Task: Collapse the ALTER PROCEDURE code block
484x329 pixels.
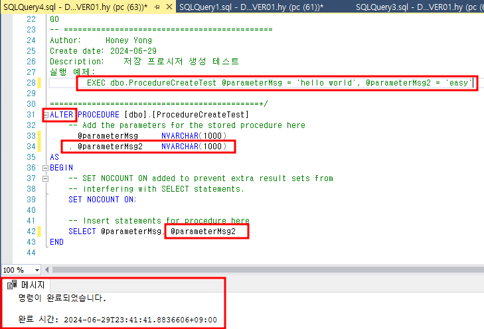Action: click(x=46, y=115)
